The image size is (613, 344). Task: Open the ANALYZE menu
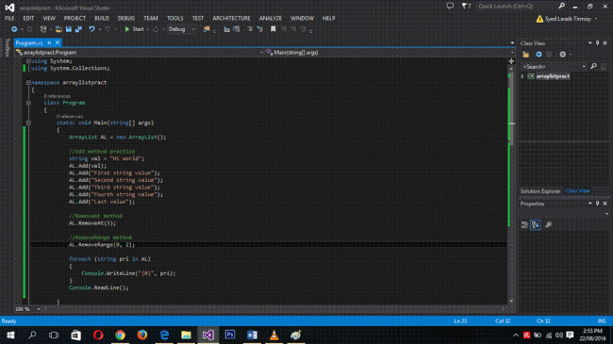click(271, 18)
